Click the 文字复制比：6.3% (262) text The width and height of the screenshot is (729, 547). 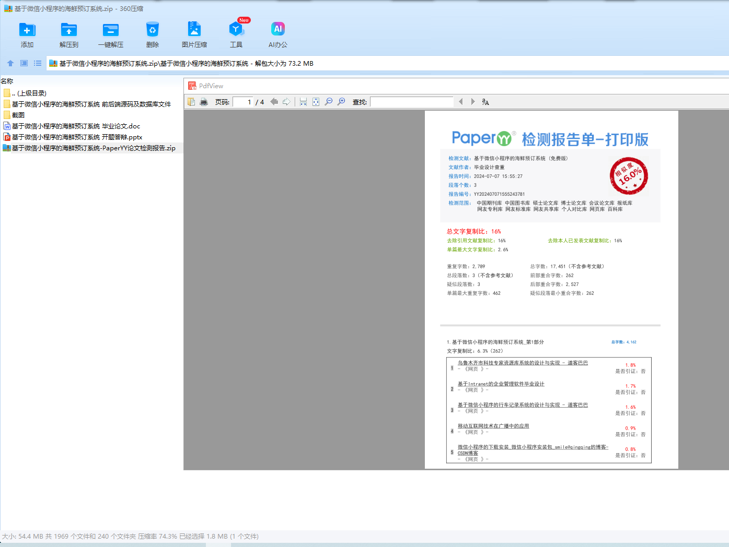coord(475,351)
